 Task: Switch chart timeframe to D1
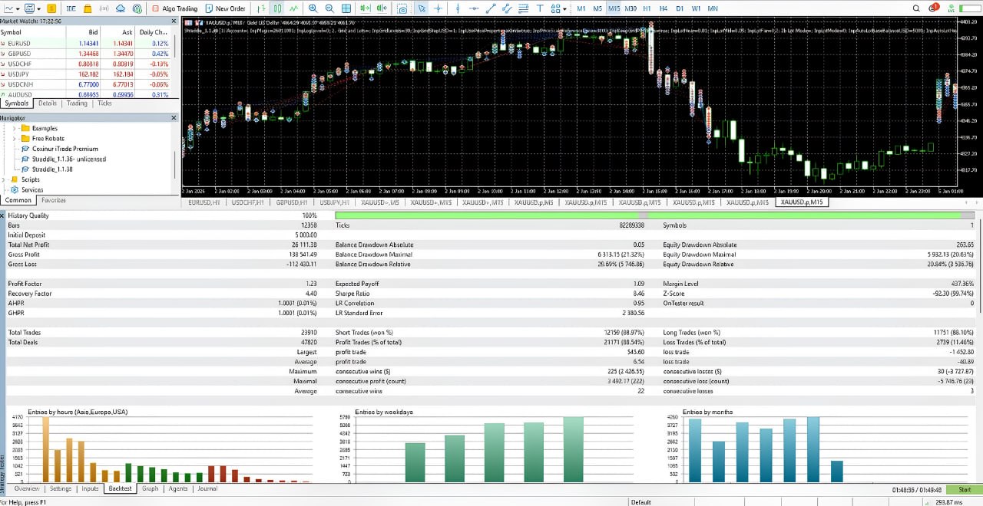(680, 8)
